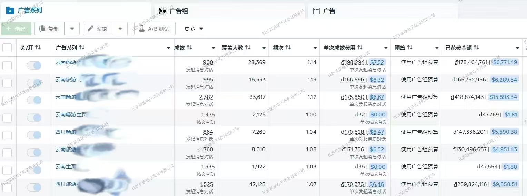
Task: Expand the dropdown arrow beside 编辑
Action: point(120,29)
